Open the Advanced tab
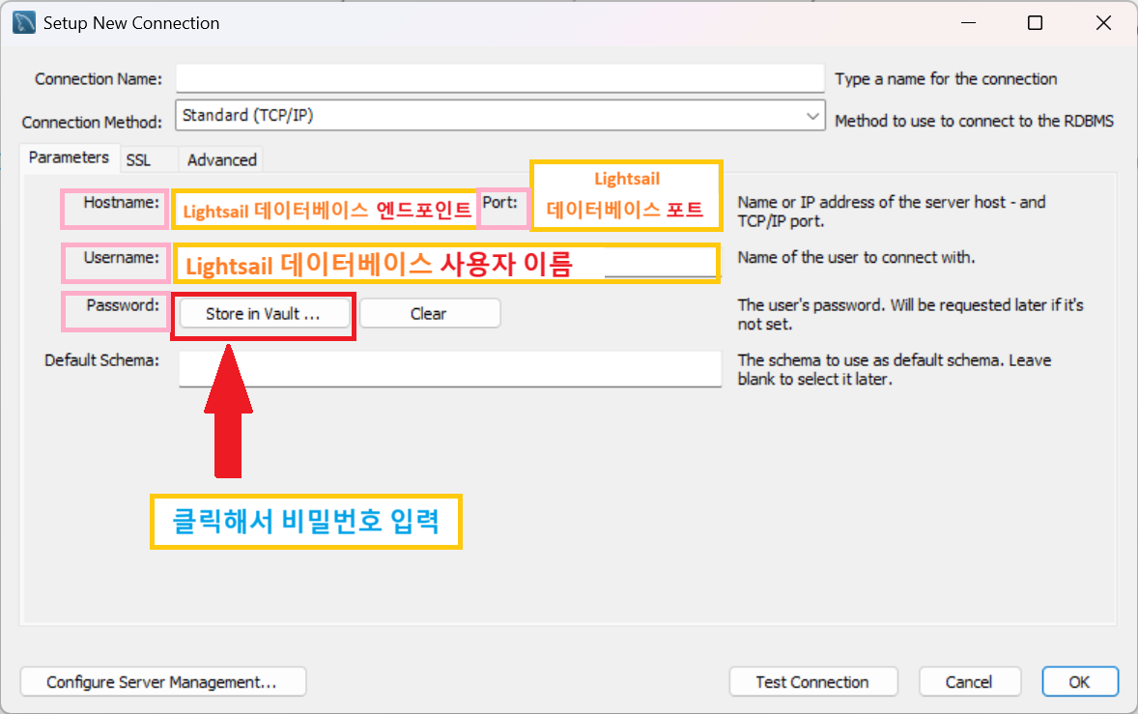The width and height of the screenshot is (1138, 714). coord(221,159)
